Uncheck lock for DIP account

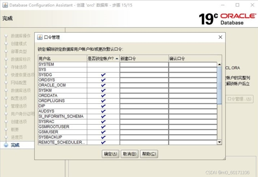point(103,106)
